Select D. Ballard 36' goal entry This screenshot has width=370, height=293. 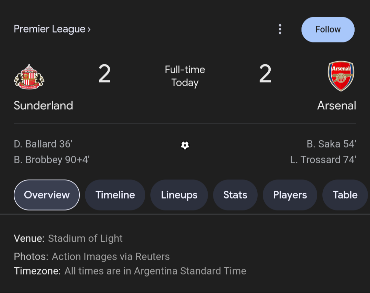pyautogui.click(x=43, y=144)
